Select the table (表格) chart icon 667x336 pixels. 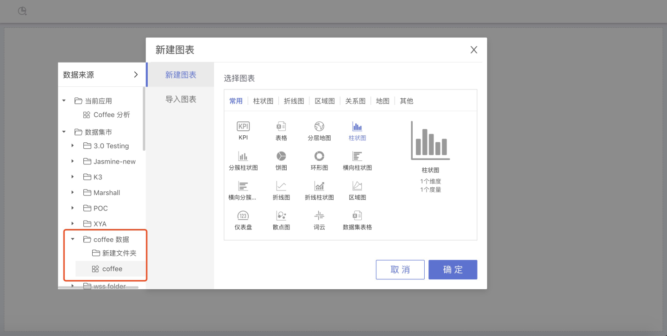(281, 127)
